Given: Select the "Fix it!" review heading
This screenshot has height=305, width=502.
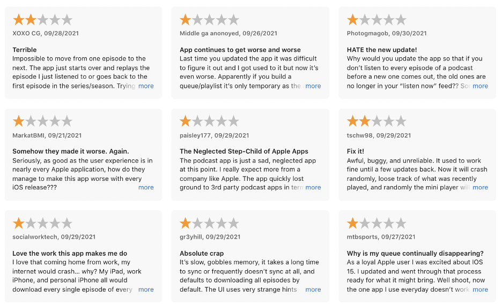Looking at the screenshot, I should (356, 151).
